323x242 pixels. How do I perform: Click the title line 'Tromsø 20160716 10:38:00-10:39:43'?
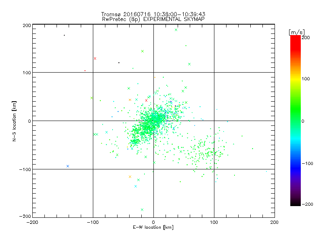pyautogui.click(x=153, y=14)
